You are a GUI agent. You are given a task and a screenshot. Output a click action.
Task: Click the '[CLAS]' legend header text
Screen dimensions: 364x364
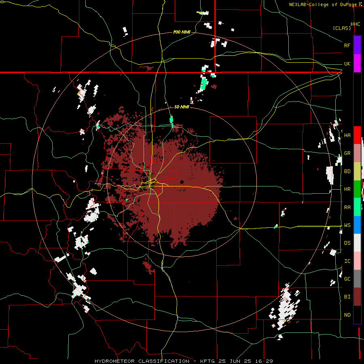pyautogui.click(x=342, y=28)
